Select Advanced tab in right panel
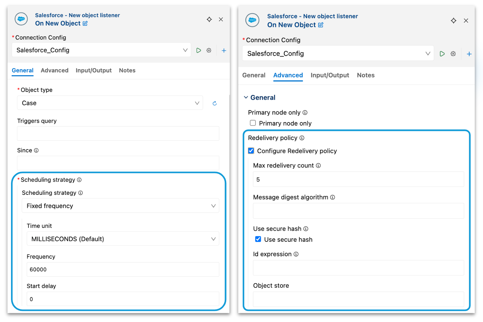 288,75
